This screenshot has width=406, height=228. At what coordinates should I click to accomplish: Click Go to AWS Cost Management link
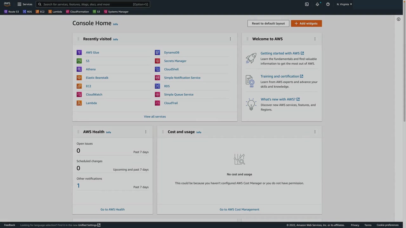[x=239, y=209]
